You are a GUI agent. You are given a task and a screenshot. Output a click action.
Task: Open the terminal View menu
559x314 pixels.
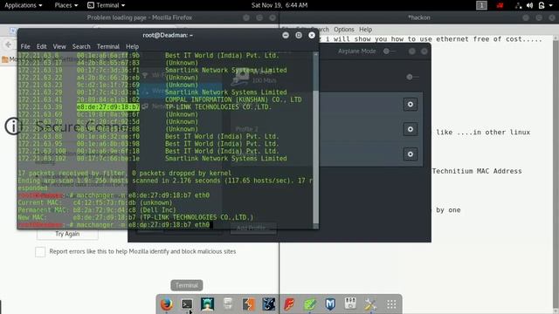pos(59,46)
